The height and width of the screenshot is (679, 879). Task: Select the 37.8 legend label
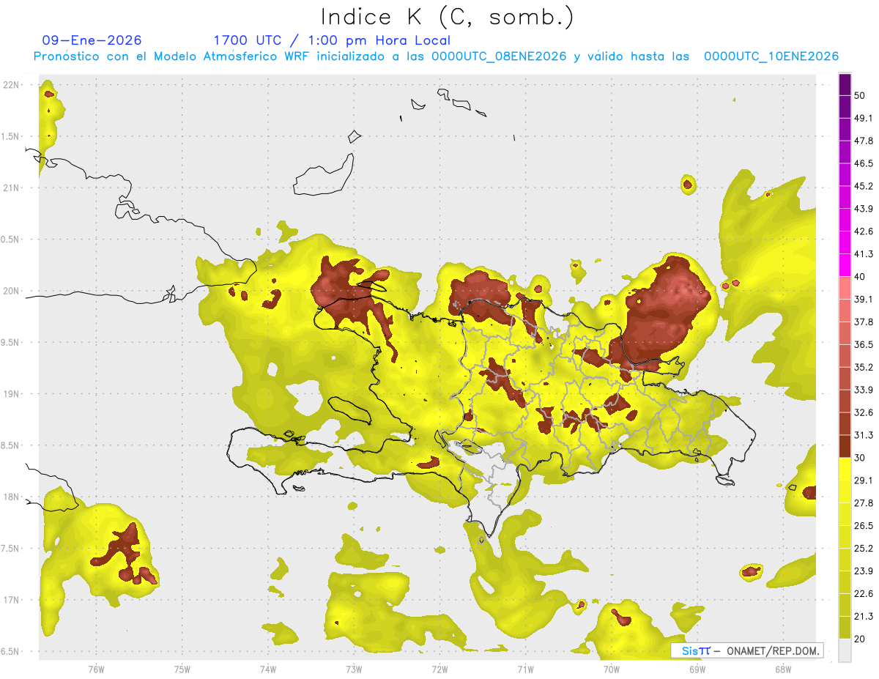click(863, 322)
